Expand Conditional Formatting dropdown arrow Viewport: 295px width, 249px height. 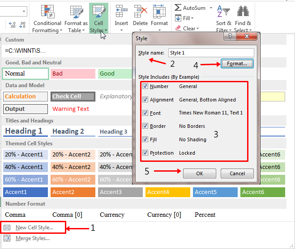61,30
